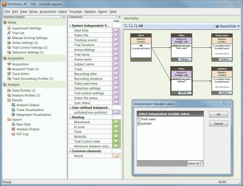Viewport: 243px width, 186px height.
Task: Collapse the Nesting group
Action: tap(70, 118)
